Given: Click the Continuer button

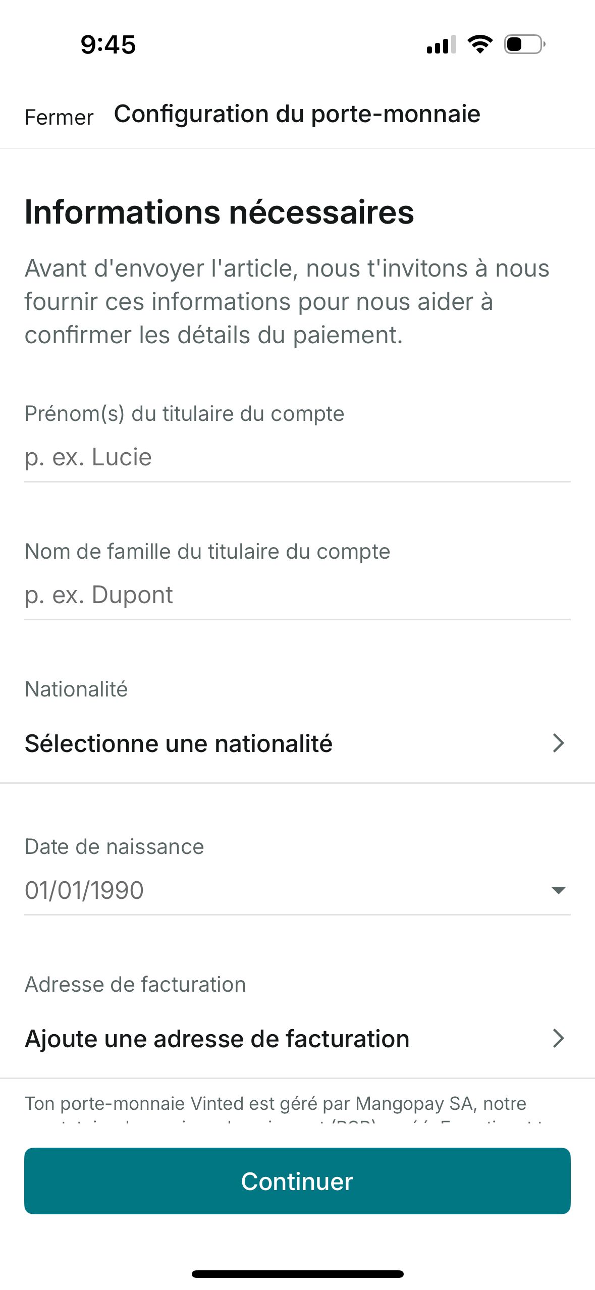Looking at the screenshot, I should coord(297,1181).
